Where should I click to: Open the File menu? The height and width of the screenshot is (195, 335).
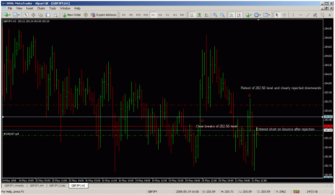pos(10,9)
